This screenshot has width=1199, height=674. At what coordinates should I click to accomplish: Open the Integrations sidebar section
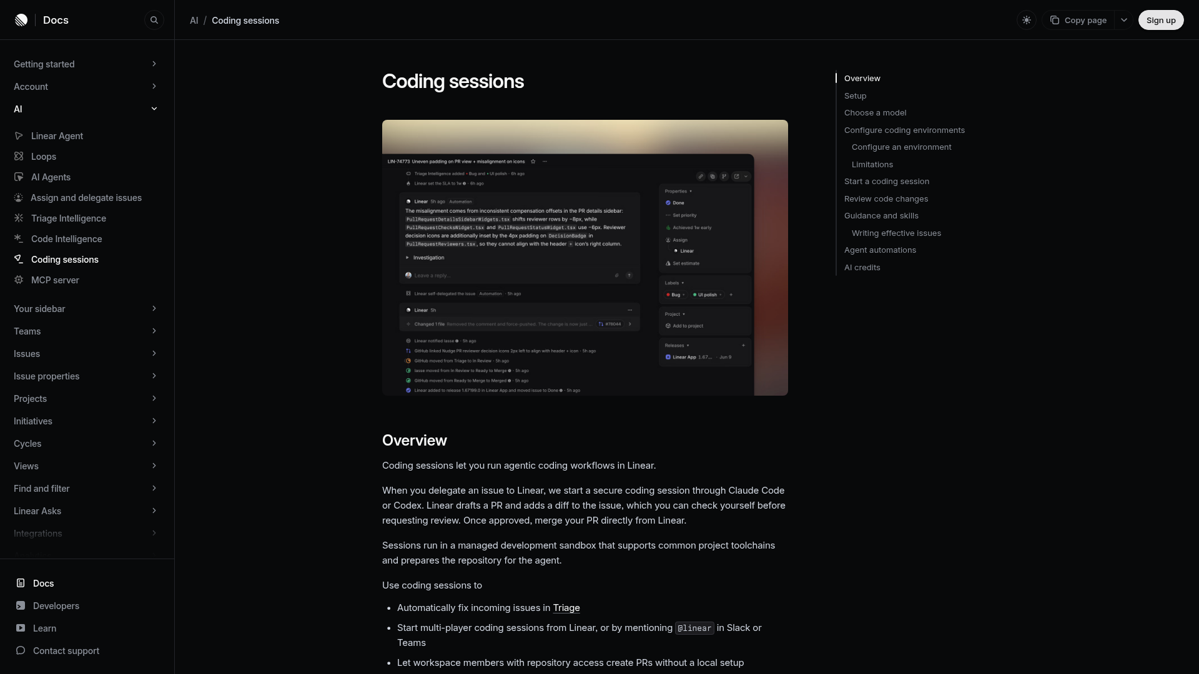click(86, 533)
